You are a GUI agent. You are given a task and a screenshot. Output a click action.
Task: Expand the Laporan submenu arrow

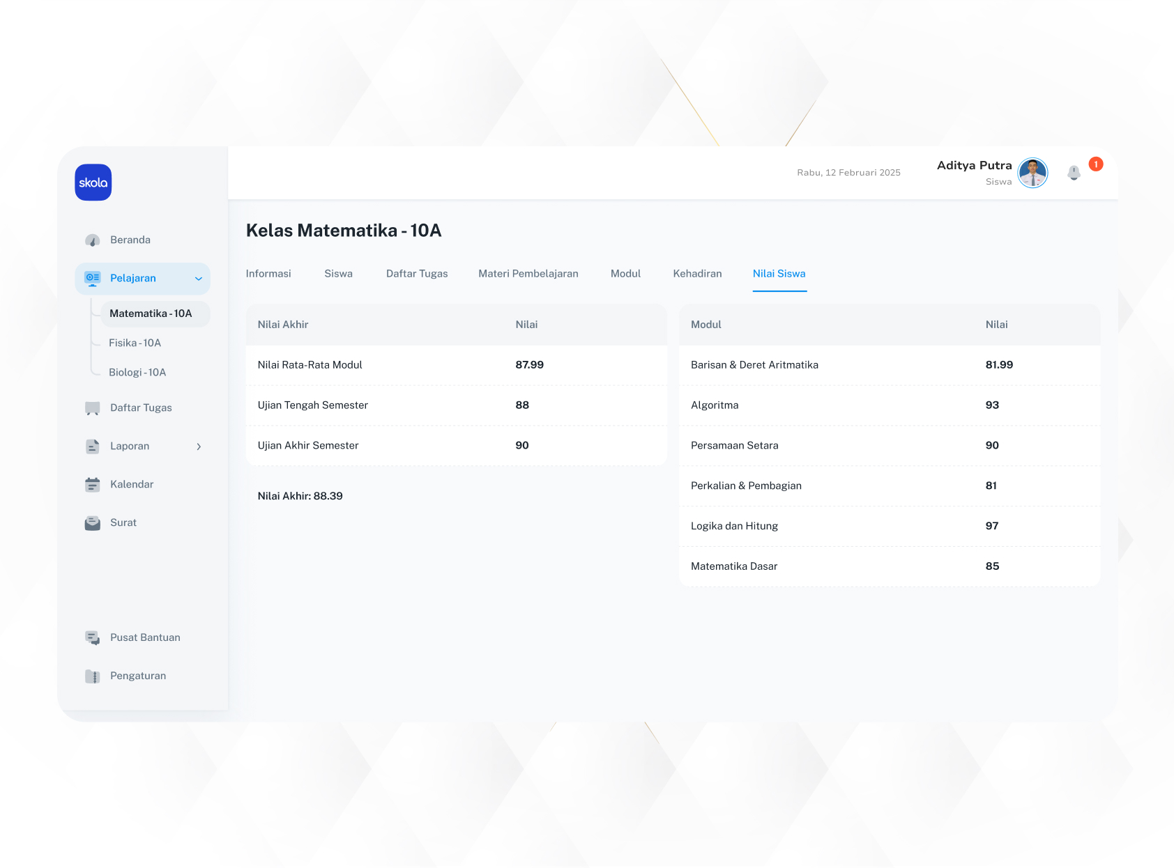click(x=199, y=447)
